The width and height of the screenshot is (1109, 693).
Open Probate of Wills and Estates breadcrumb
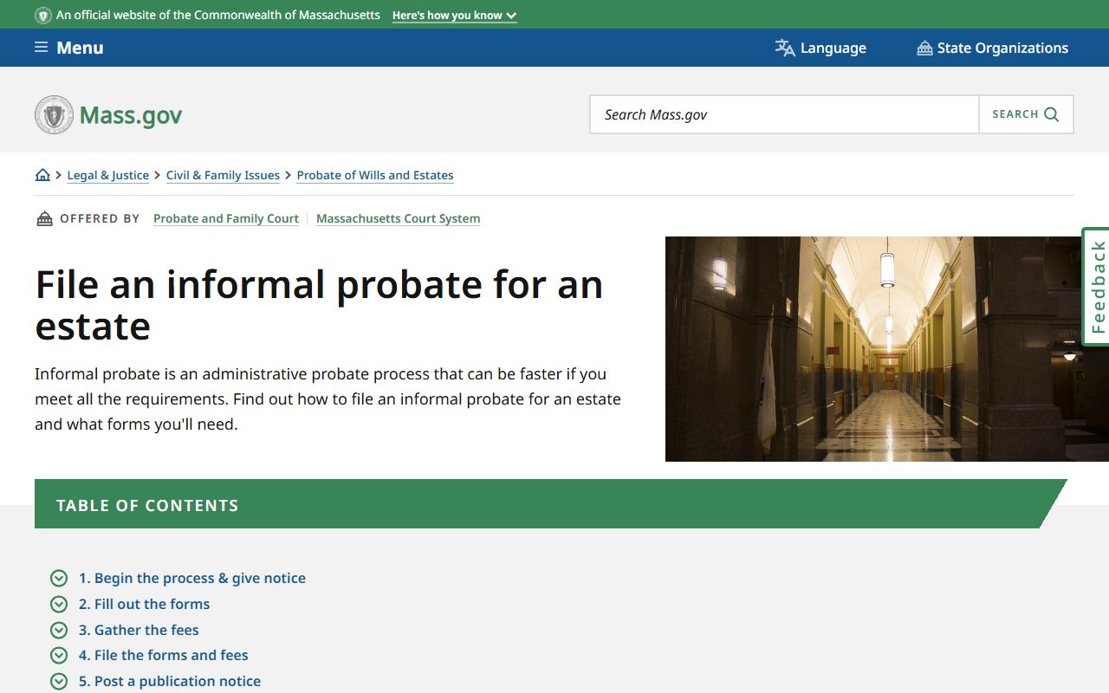[x=375, y=175]
